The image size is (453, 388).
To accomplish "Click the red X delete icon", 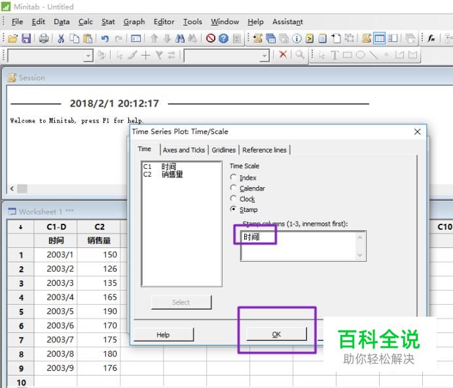I will [x=283, y=54].
